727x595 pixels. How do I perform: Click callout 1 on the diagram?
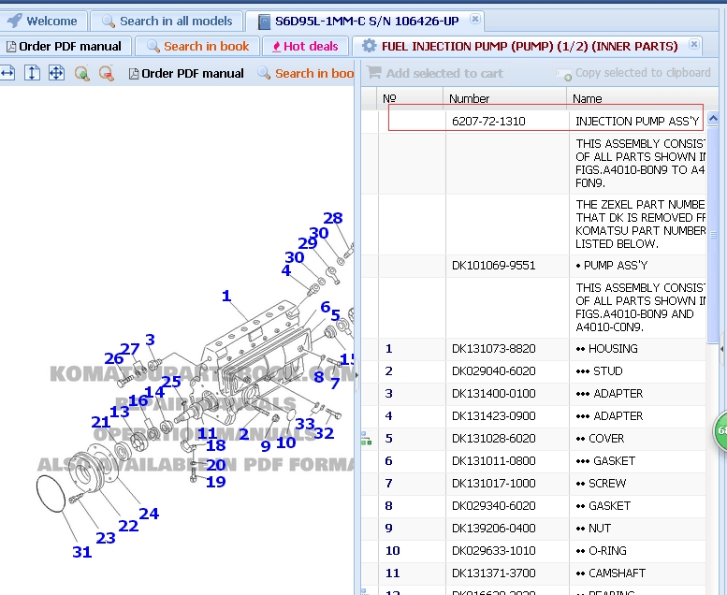226,296
